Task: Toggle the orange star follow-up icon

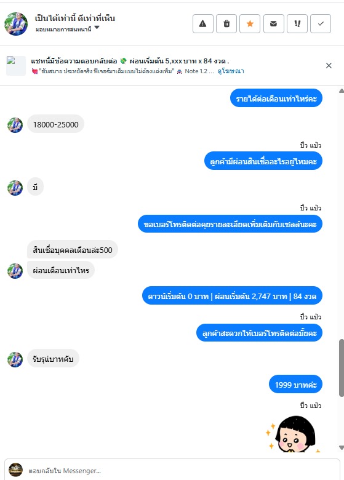Action: point(250,23)
